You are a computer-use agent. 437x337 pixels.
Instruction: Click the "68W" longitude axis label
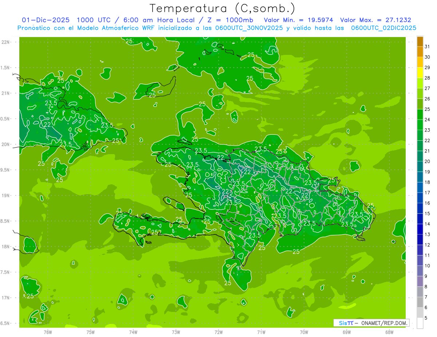389,332
